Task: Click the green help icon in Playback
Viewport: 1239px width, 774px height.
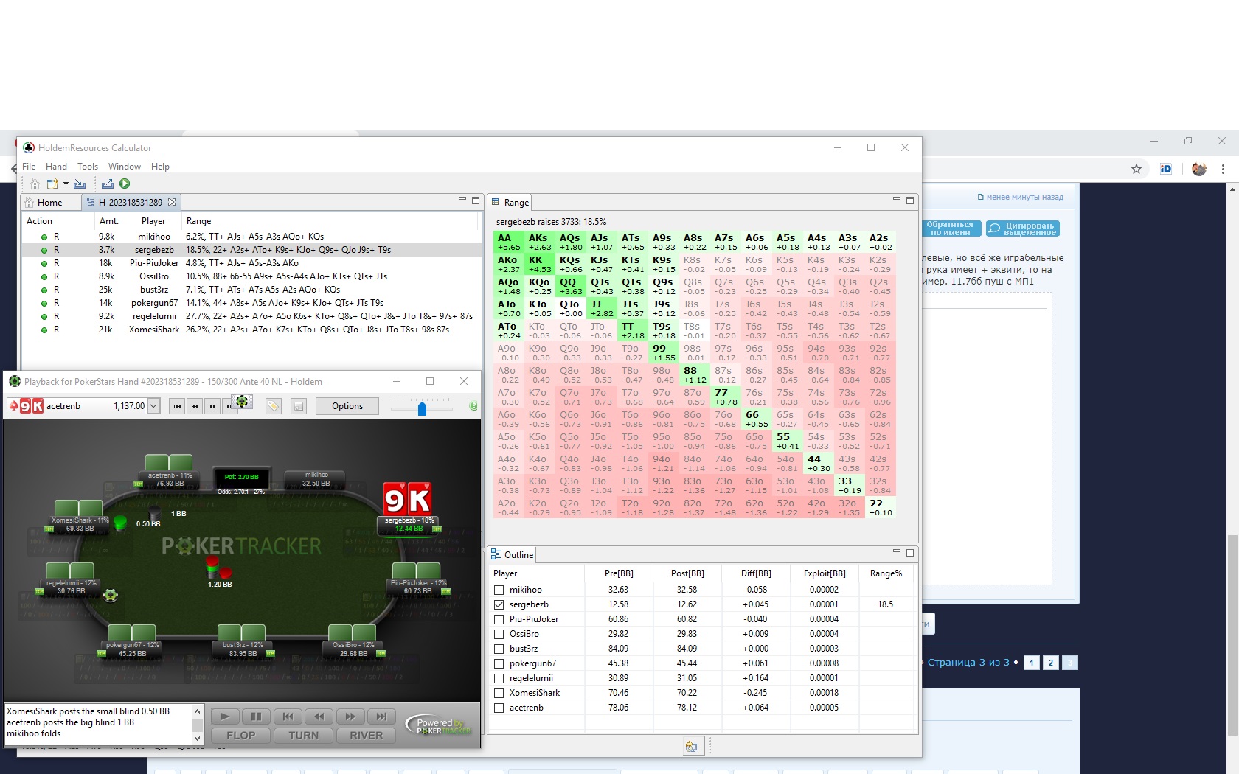Action: (473, 406)
